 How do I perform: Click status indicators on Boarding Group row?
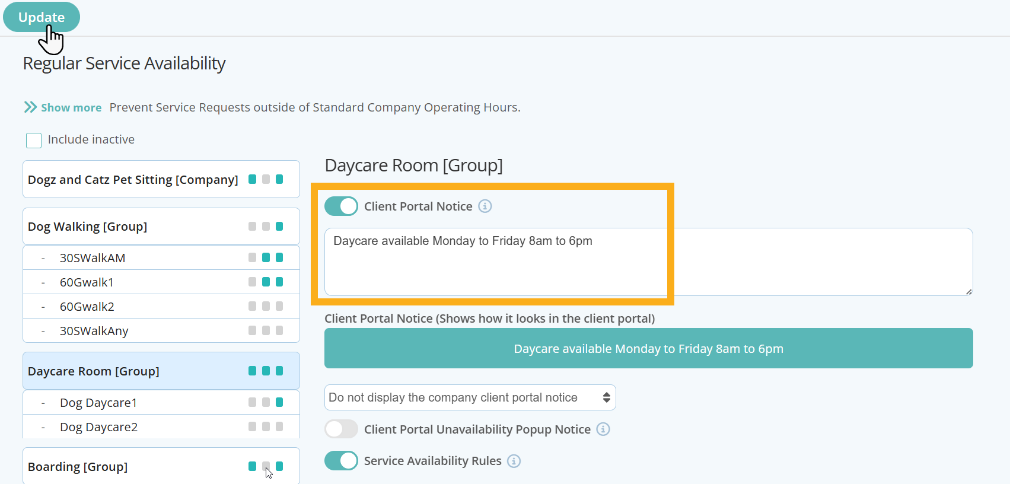coord(266,466)
